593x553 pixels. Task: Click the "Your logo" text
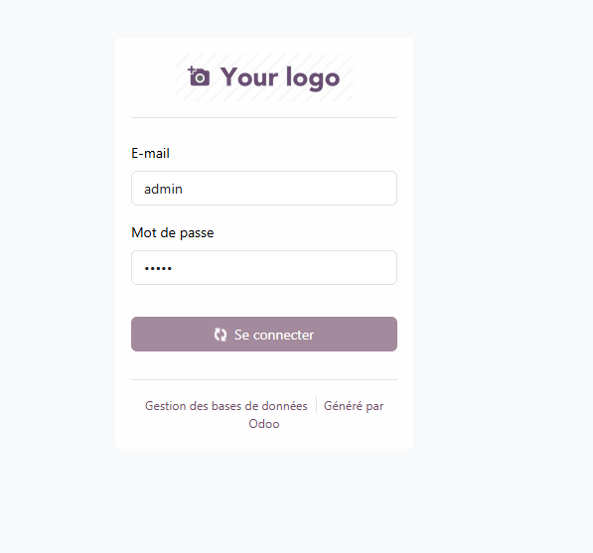pos(280,77)
